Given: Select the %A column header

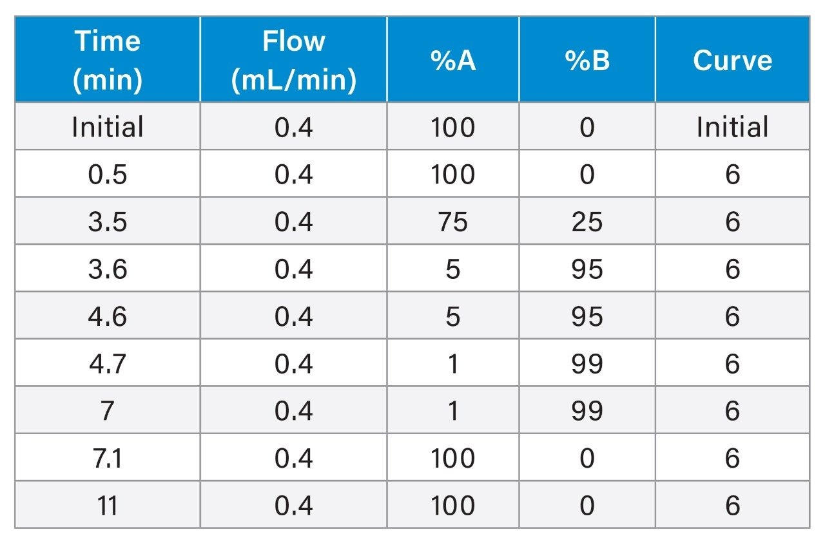Looking at the screenshot, I should (x=452, y=60).
